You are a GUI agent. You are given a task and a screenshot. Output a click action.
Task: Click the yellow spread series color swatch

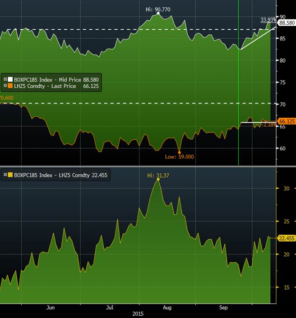(10, 175)
